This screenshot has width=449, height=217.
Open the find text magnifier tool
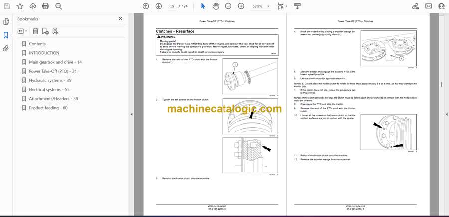tap(59, 6)
